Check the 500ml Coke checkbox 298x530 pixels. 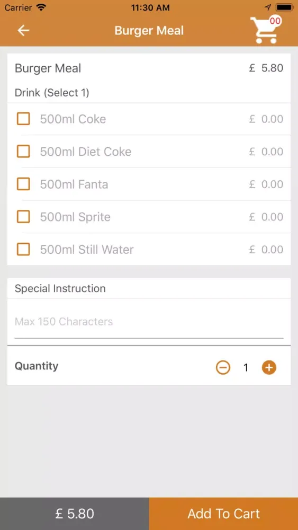pyautogui.click(x=23, y=119)
